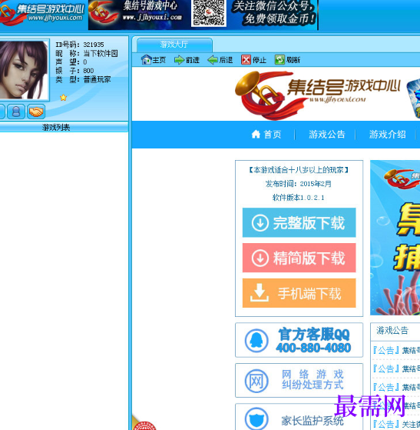This screenshot has width=420, height=430.
Task: Click the ID号码 321935 text
Action: pyautogui.click(x=80, y=45)
